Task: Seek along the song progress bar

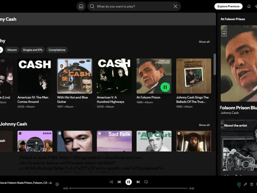Action: point(129,188)
